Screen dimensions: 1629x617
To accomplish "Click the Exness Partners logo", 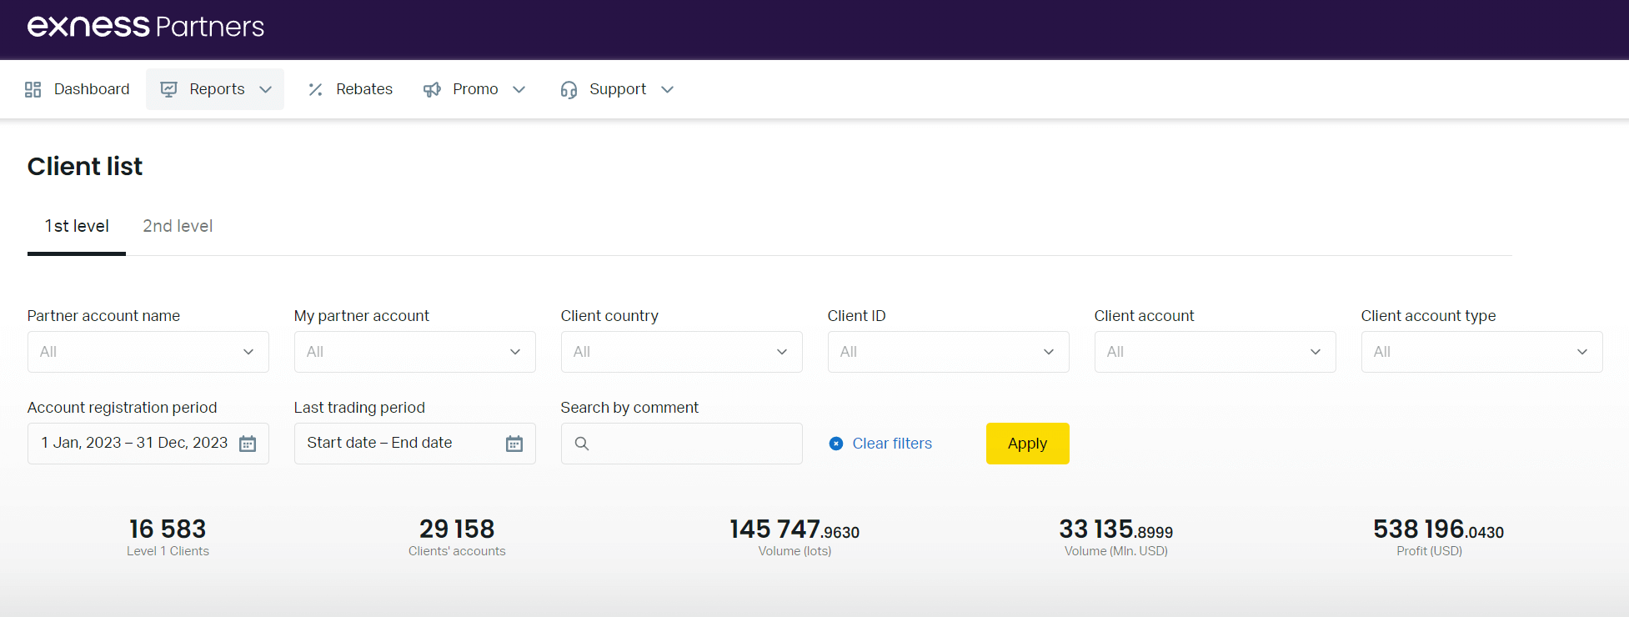I will tap(146, 27).
